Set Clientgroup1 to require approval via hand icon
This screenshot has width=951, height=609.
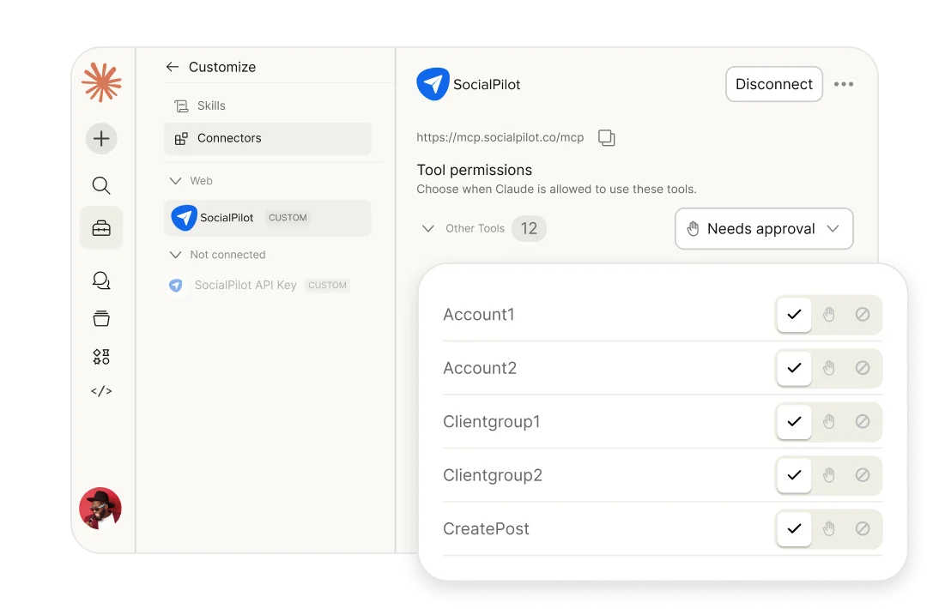828,422
